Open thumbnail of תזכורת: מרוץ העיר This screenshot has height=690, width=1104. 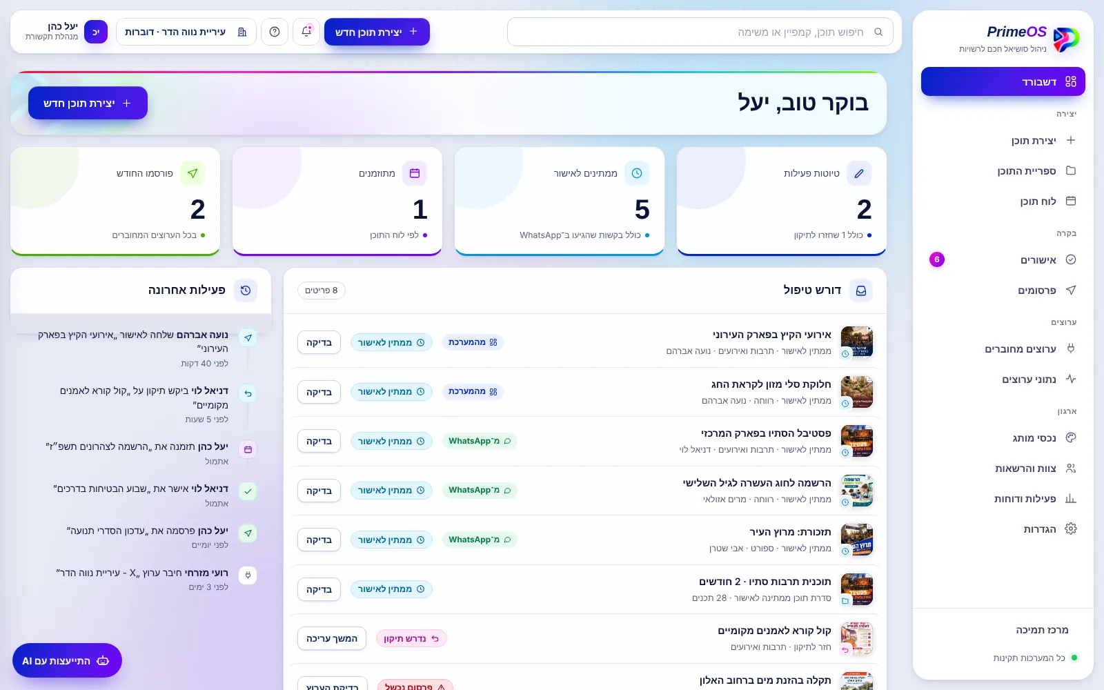click(x=857, y=540)
